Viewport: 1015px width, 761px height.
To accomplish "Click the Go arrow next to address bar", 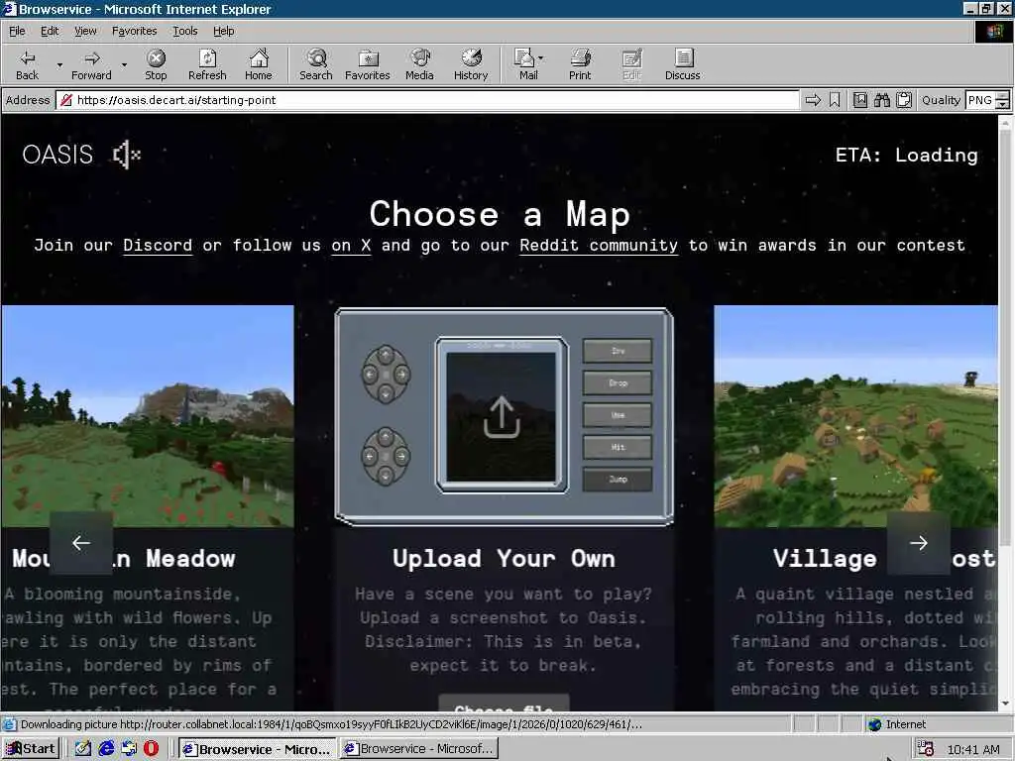I will 813,100.
